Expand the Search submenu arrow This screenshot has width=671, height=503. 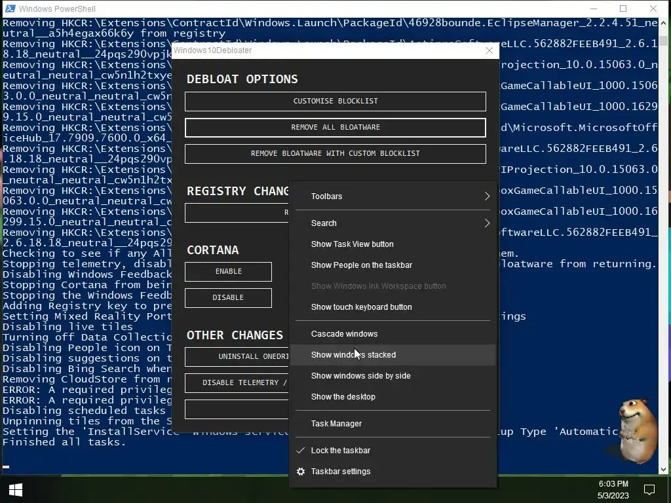[487, 223]
